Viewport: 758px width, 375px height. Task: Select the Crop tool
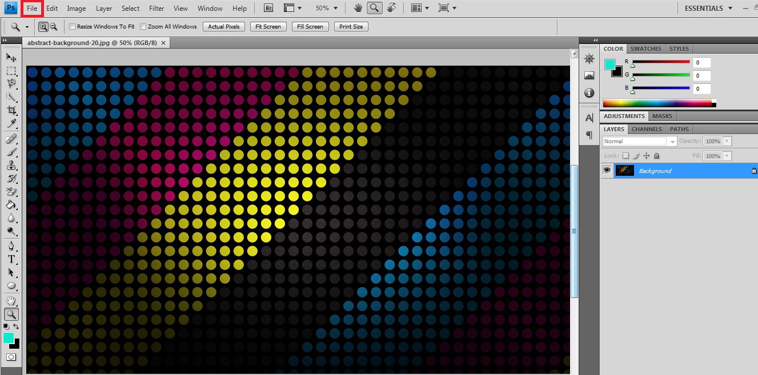pyautogui.click(x=11, y=110)
